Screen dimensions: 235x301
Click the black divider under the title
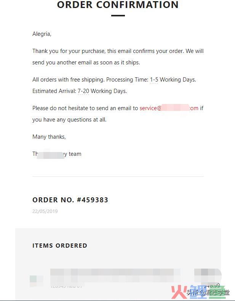118,16
